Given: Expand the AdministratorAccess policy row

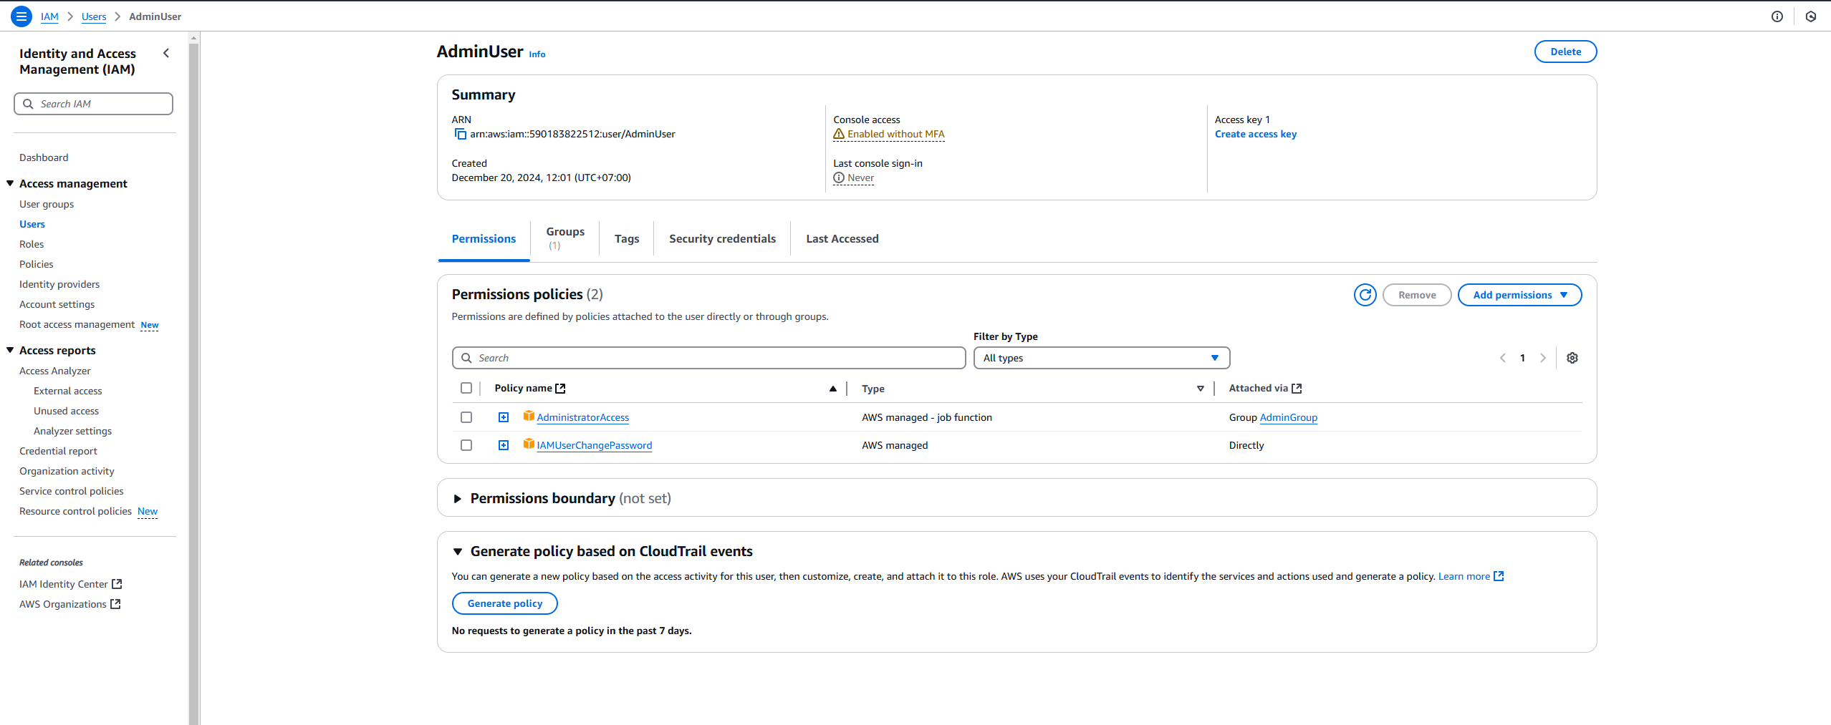Looking at the screenshot, I should 504,417.
